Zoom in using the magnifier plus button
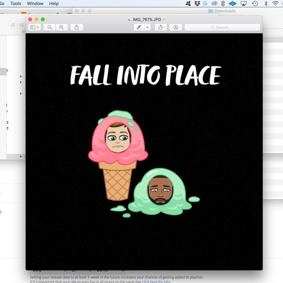The image size is (283, 283). click(x=61, y=27)
